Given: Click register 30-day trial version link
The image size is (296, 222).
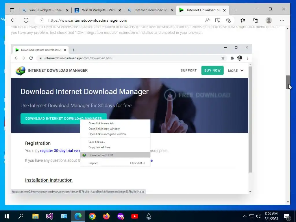Looking at the screenshot, I should pos(60,151).
